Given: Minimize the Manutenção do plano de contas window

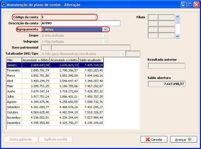Looking at the screenshot, I should pos(184,5).
